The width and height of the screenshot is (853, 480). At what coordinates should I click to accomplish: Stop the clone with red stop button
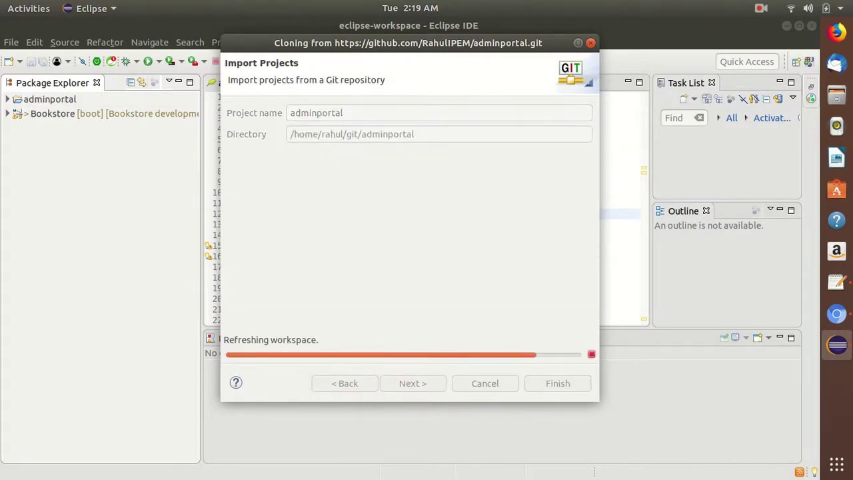tap(591, 354)
